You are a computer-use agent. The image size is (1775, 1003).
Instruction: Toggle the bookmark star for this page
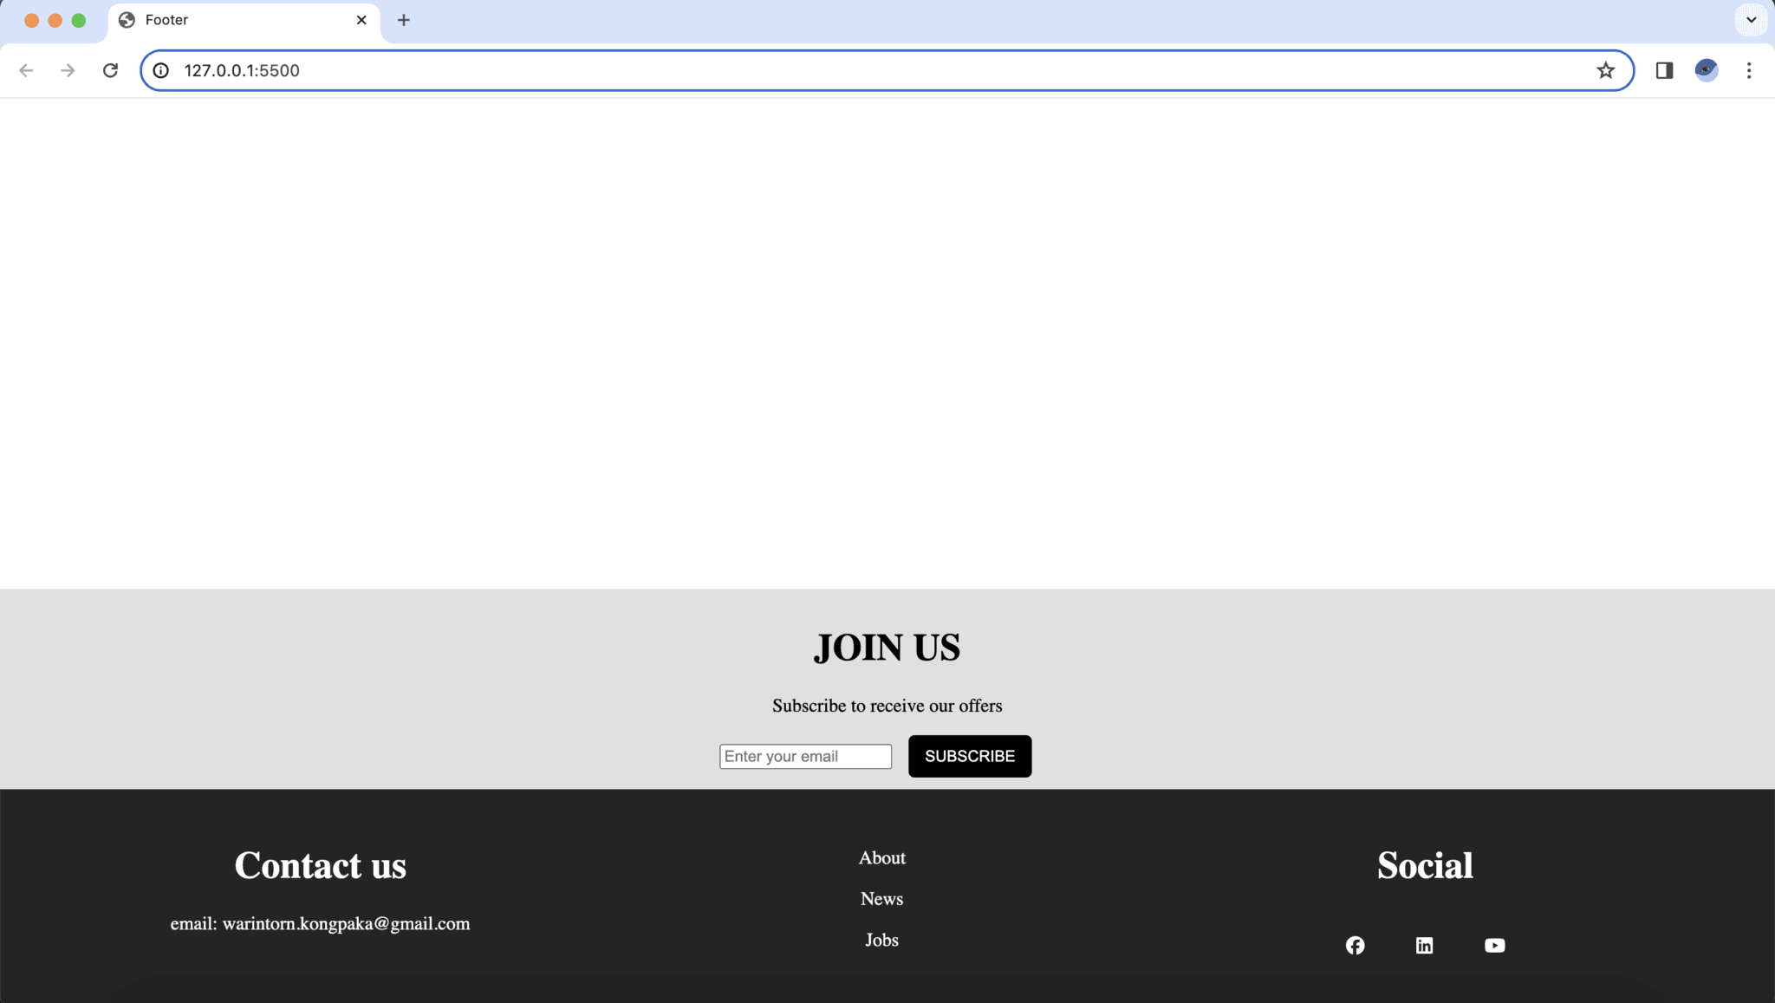(x=1608, y=70)
